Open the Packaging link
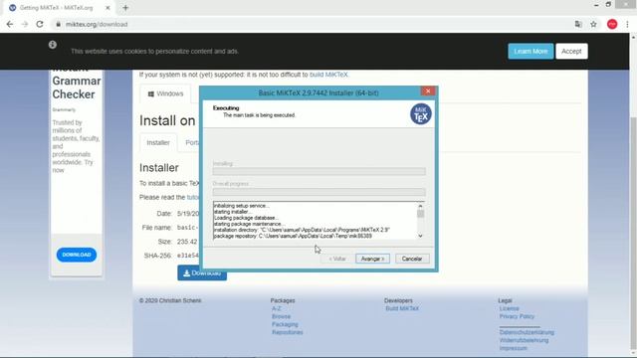Viewport: 637px width, 358px height. pyautogui.click(x=285, y=325)
